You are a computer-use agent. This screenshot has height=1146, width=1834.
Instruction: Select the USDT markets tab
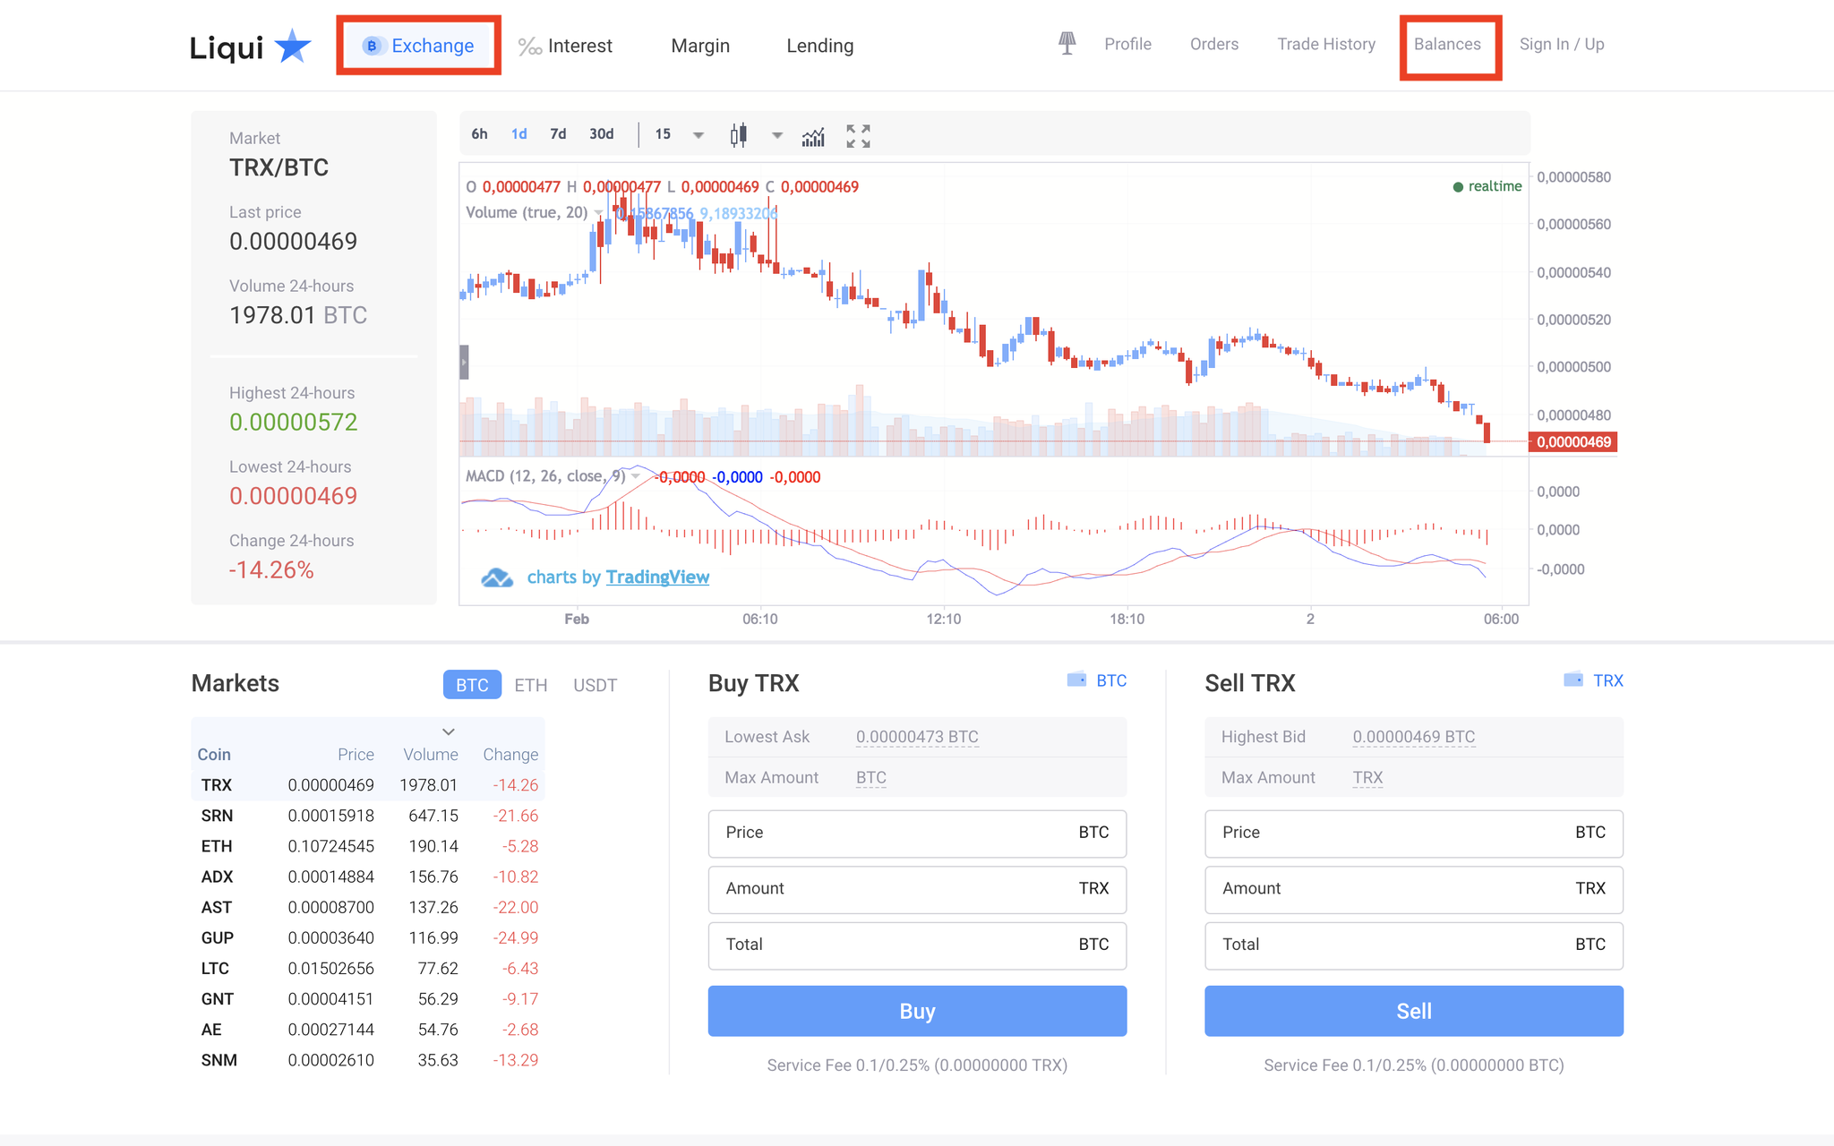(595, 685)
